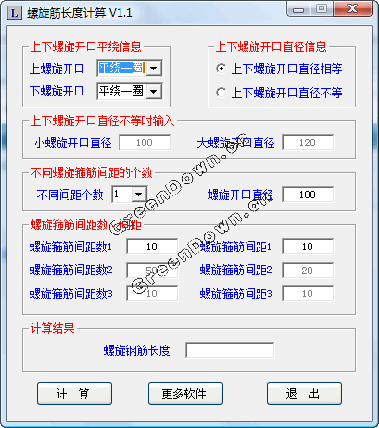
Task: Minimize the 螺旋筋长度计算 window
Action: [x=297, y=9]
